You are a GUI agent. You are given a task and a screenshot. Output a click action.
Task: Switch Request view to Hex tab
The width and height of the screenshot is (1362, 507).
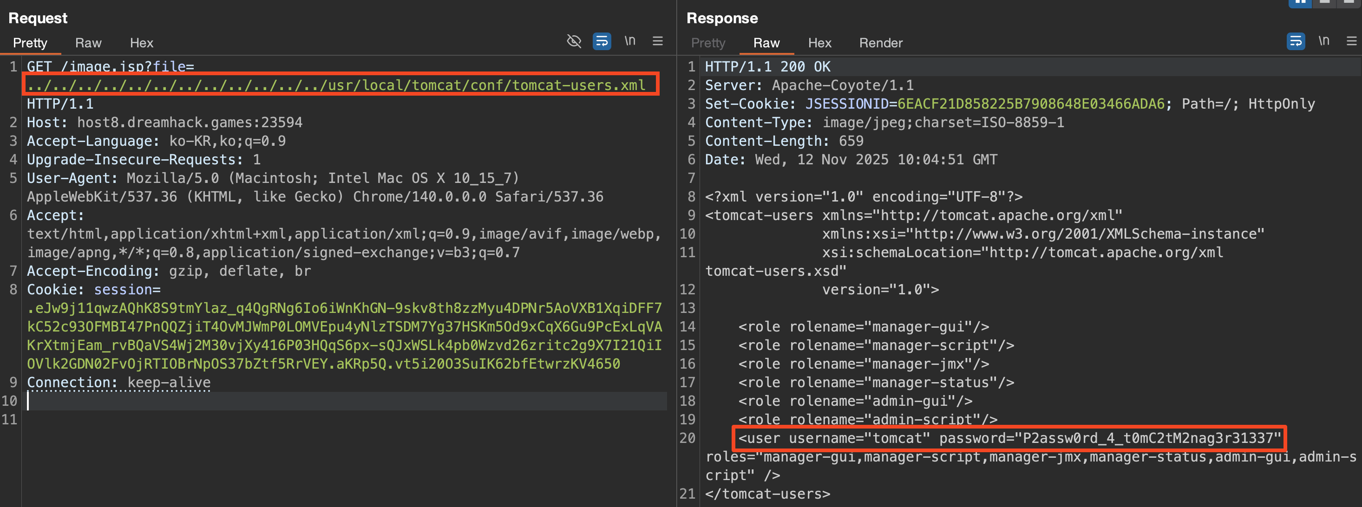click(x=141, y=43)
